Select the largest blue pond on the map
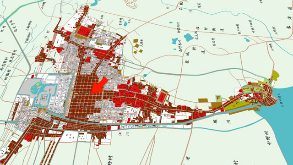The image size is (293, 165). tap(189, 37)
